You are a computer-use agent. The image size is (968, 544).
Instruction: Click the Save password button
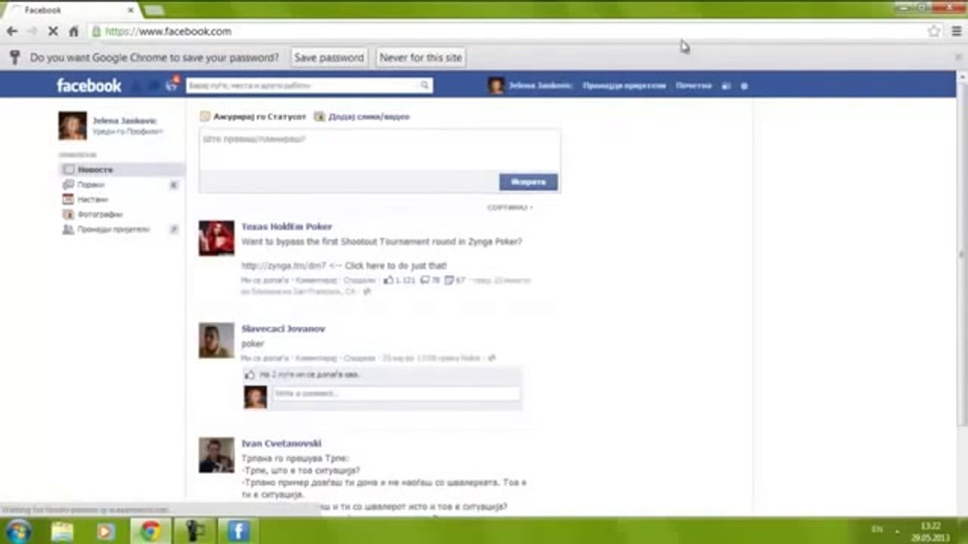click(329, 57)
